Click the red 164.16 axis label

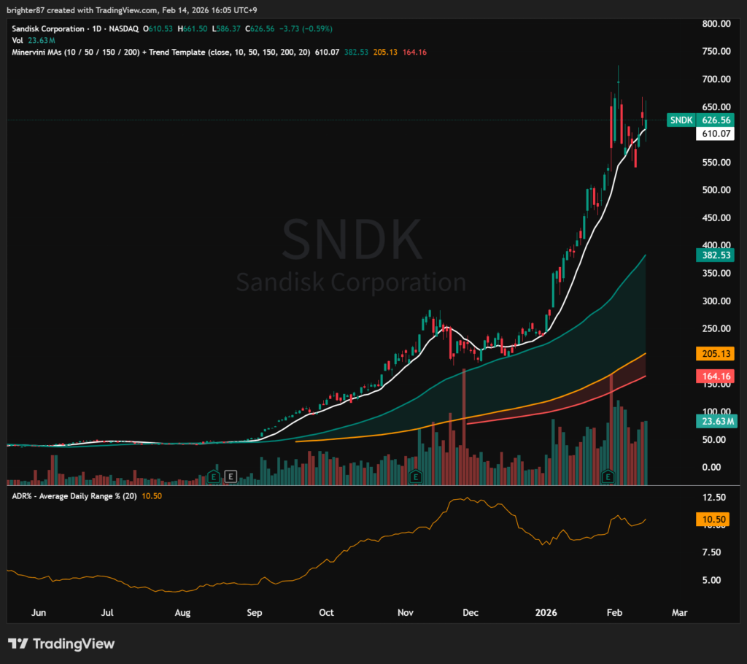pos(716,377)
